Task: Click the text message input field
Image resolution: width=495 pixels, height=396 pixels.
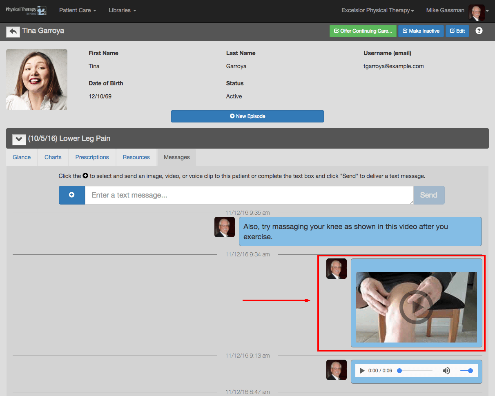Action: point(249,195)
